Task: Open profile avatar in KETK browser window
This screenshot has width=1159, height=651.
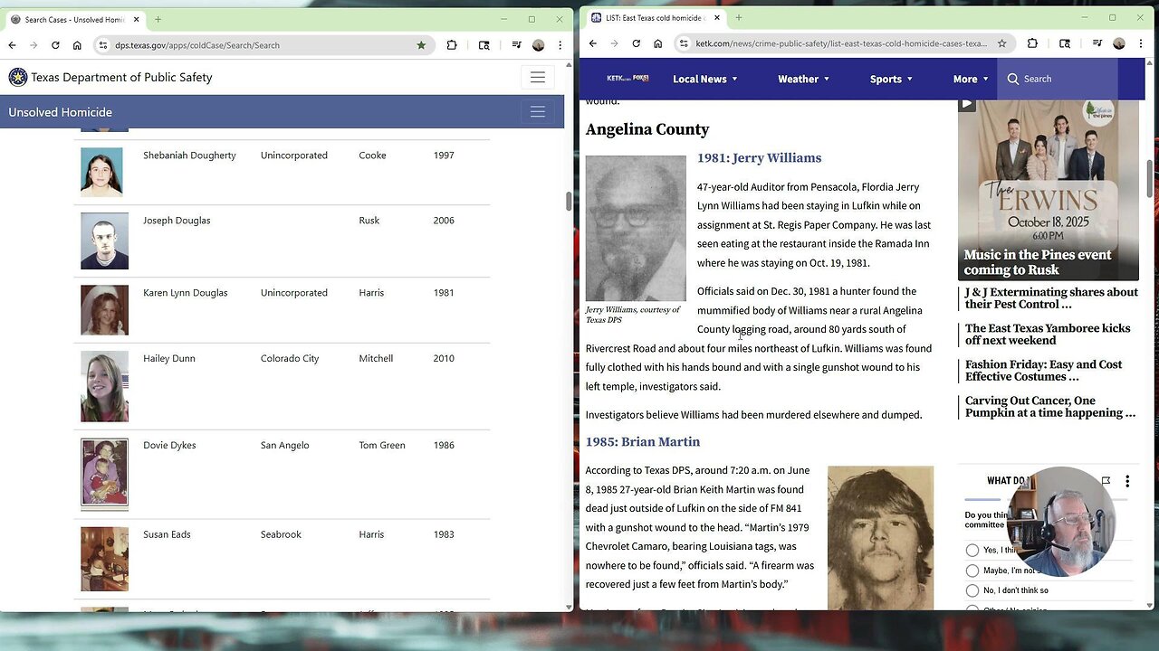Action: (x=1118, y=43)
